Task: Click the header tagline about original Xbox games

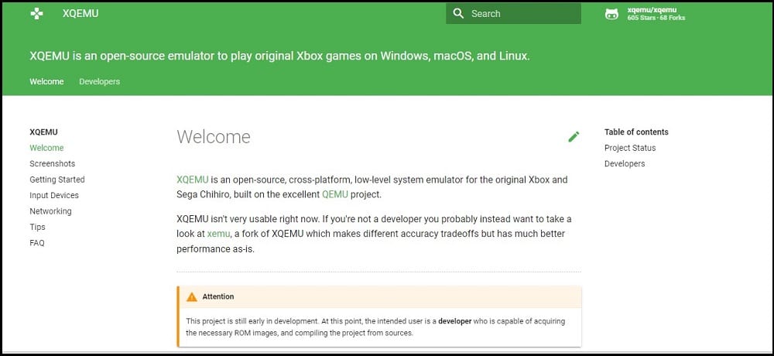Action: (279, 56)
